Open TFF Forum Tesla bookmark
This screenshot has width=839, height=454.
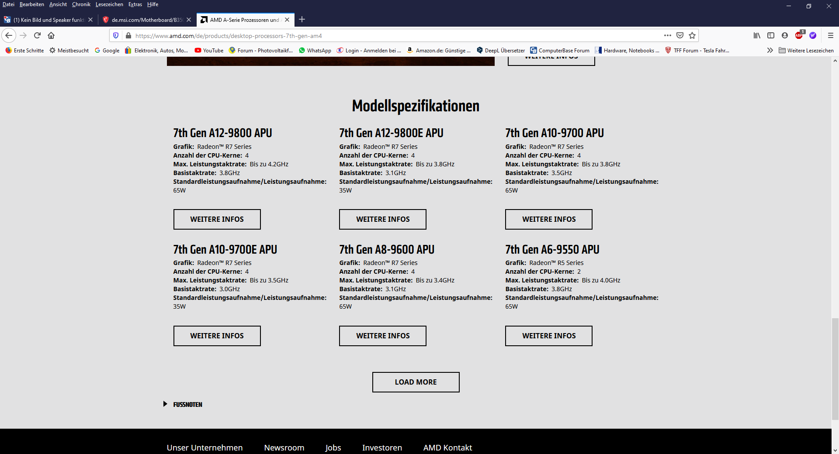point(697,50)
